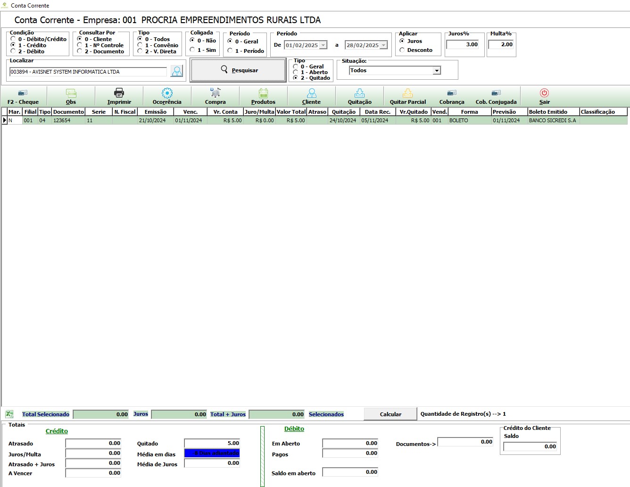Choose the Desconto option under Aplicar
This screenshot has width=630, height=487.
pyautogui.click(x=402, y=50)
